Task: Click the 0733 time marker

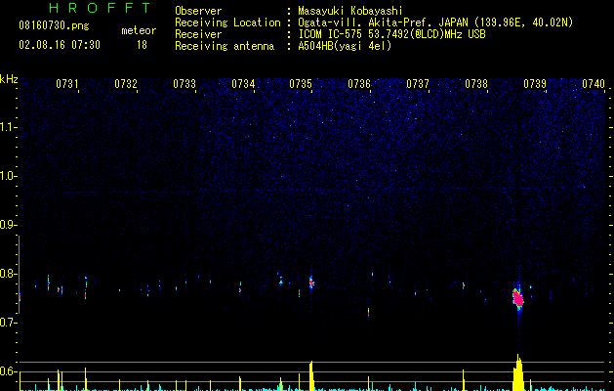Action: pos(184,84)
